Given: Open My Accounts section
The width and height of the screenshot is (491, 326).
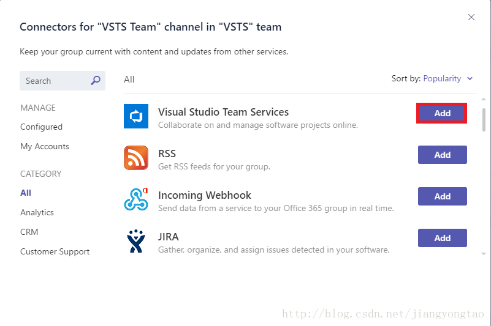Looking at the screenshot, I should click(45, 146).
